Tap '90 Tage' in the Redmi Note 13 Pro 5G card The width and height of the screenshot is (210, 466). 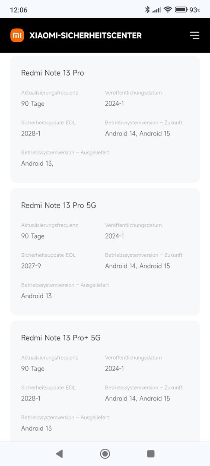click(x=33, y=236)
